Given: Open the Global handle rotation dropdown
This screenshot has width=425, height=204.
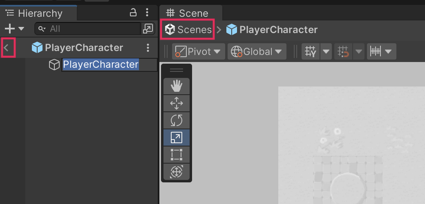Looking at the screenshot, I should 257,52.
